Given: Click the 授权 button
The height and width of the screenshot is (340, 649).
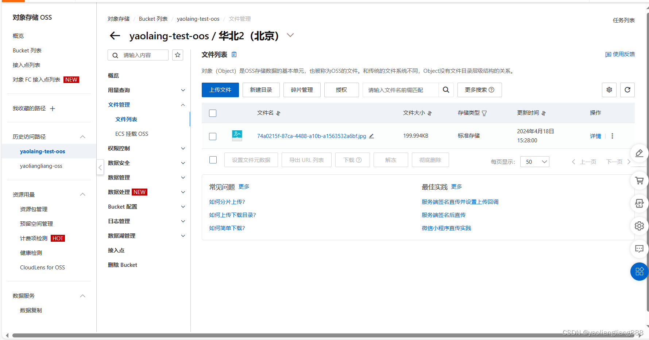Looking at the screenshot, I should click(x=341, y=90).
